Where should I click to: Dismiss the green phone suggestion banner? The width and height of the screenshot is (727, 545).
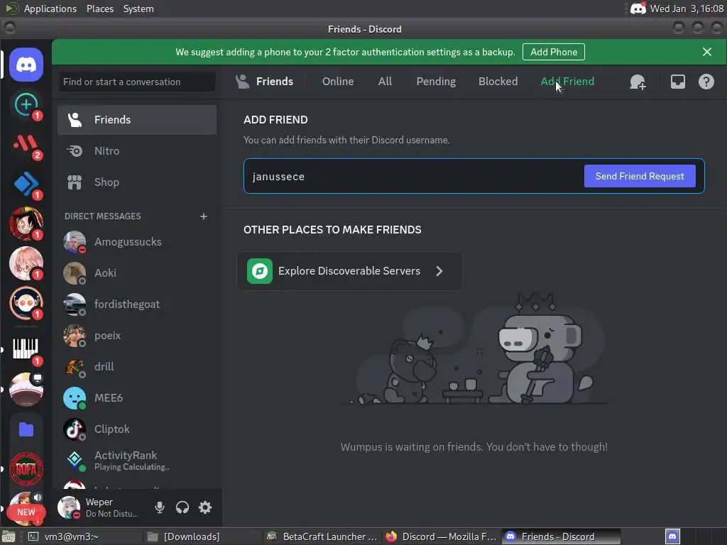click(706, 52)
